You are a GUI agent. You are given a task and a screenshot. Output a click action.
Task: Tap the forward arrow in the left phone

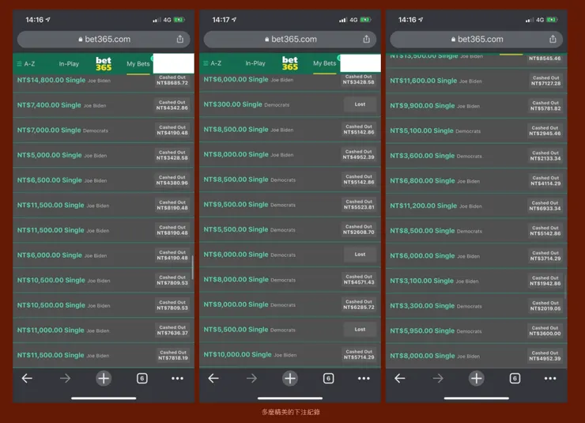point(66,378)
